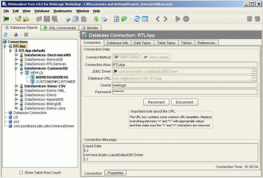Click the Reconnect button

tap(156, 102)
